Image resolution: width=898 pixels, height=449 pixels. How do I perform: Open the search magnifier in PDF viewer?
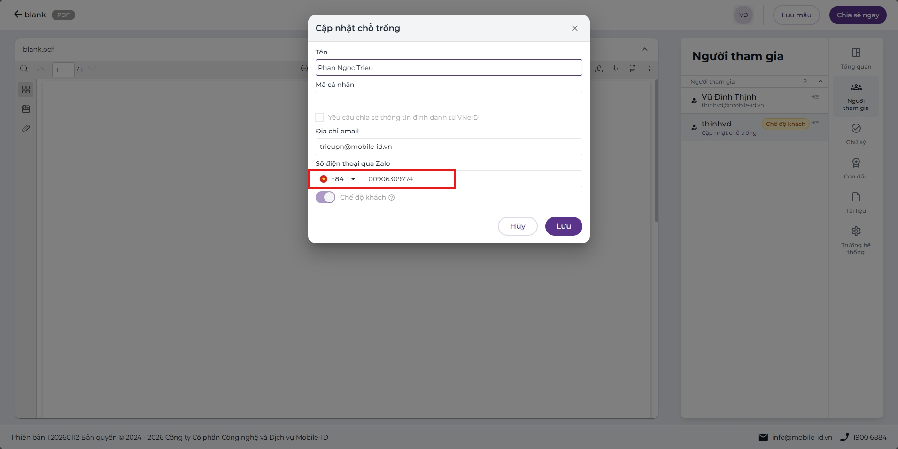[x=24, y=69]
